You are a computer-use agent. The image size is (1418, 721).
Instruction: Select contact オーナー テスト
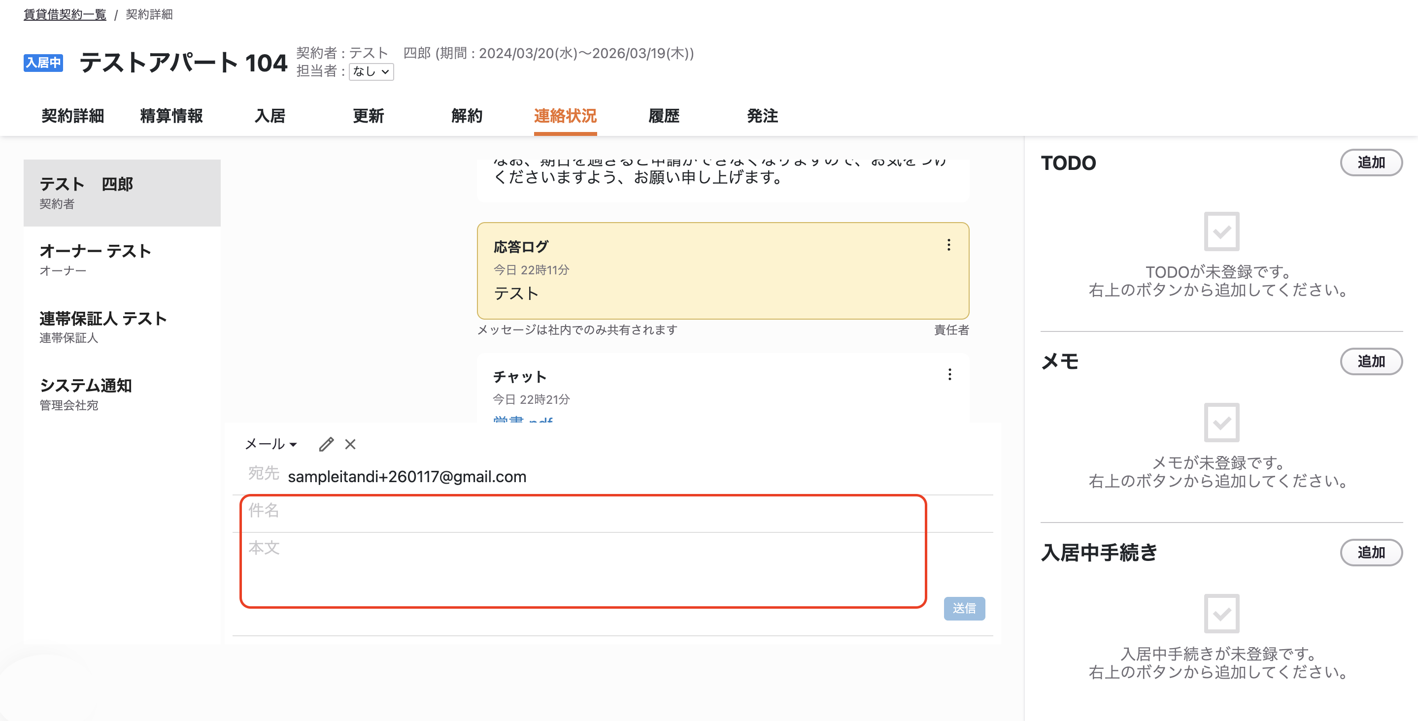122,260
